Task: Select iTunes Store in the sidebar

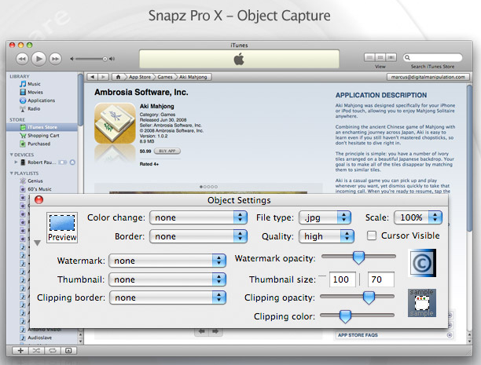Action: pyautogui.click(x=42, y=127)
